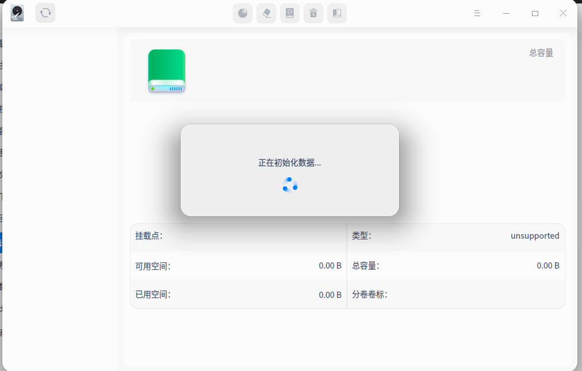Click the 0.00 B used space value
The height and width of the screenshot is (371, 582).
330,295
